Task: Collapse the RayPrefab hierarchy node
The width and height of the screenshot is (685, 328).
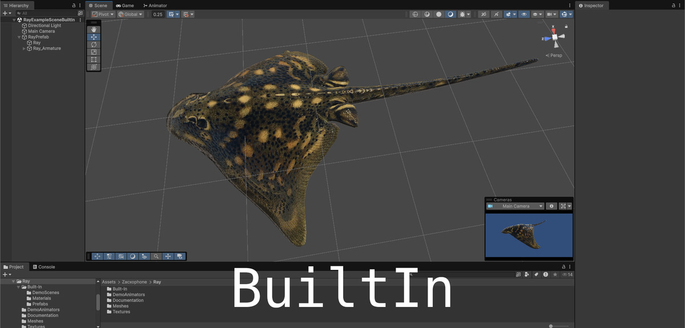Action: point(19,37)
